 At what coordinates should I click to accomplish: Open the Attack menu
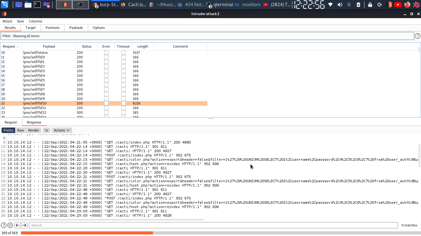(x=7, y=21)
